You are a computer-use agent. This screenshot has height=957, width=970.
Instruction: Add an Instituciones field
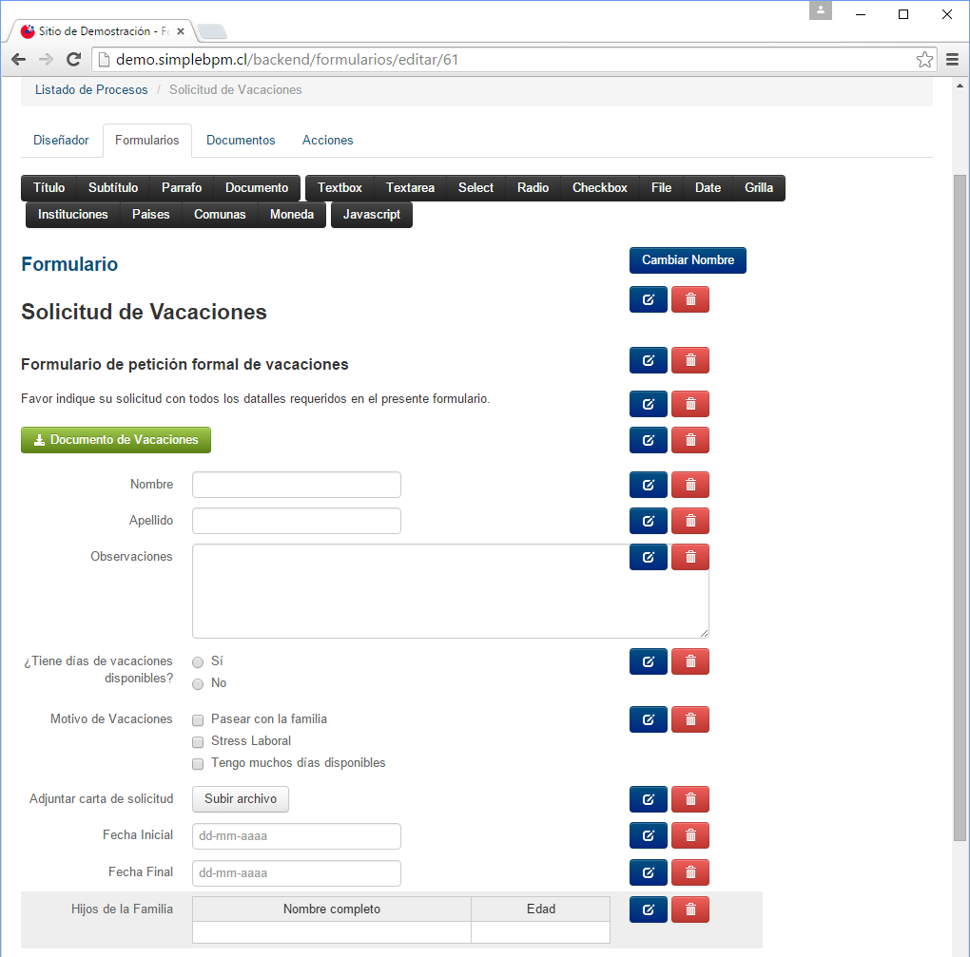[x=73, y=215]
